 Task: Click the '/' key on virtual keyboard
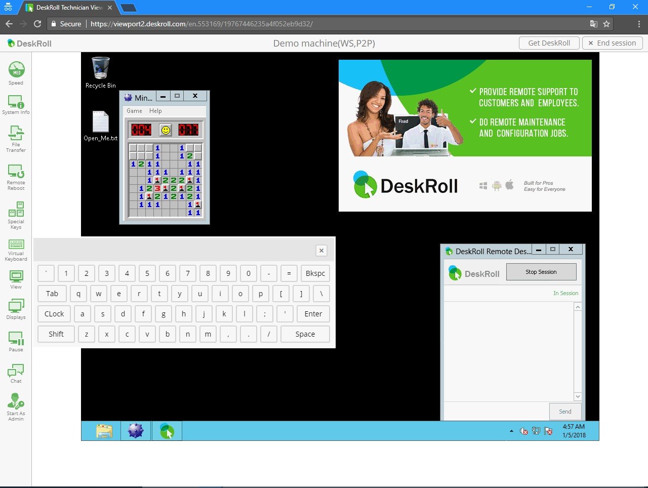pos(269,334)
